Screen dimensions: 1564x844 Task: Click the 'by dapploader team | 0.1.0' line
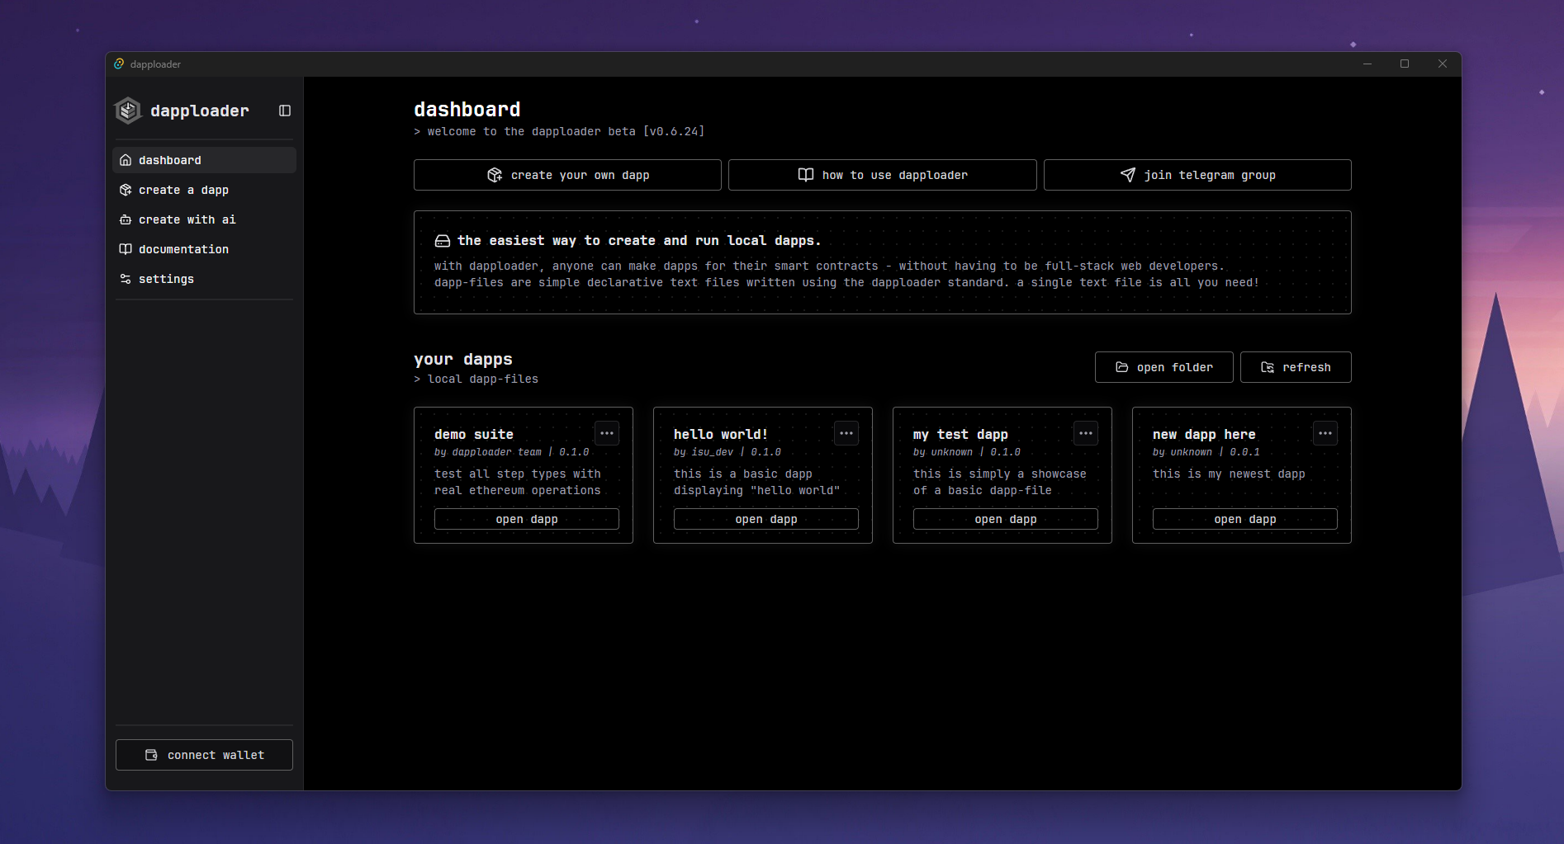(512, 452)
